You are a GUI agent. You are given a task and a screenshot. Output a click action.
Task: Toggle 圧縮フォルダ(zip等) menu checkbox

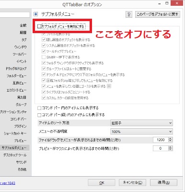click(44, 80)
